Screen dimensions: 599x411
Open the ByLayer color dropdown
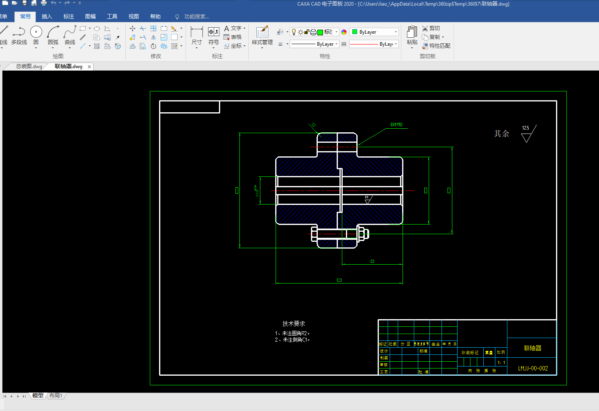point(396,32)
